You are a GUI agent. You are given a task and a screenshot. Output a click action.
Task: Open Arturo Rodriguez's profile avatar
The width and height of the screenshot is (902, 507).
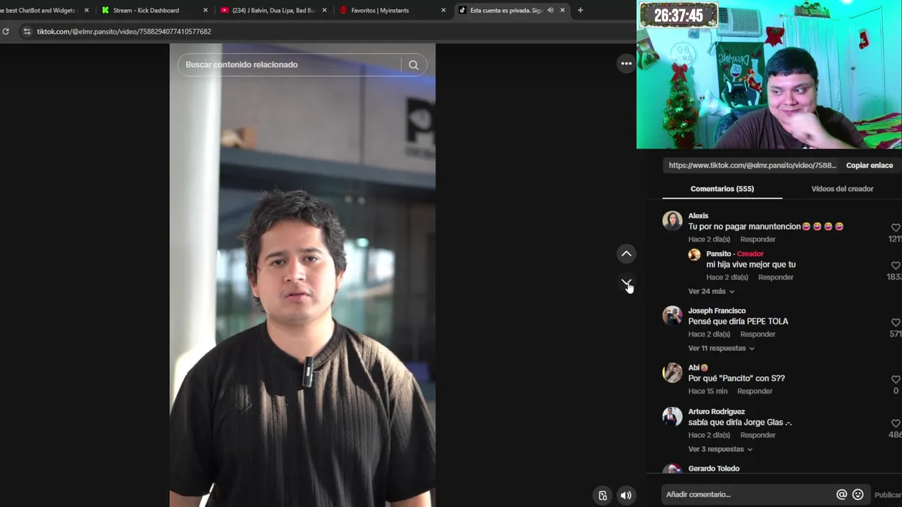[672, 416]
